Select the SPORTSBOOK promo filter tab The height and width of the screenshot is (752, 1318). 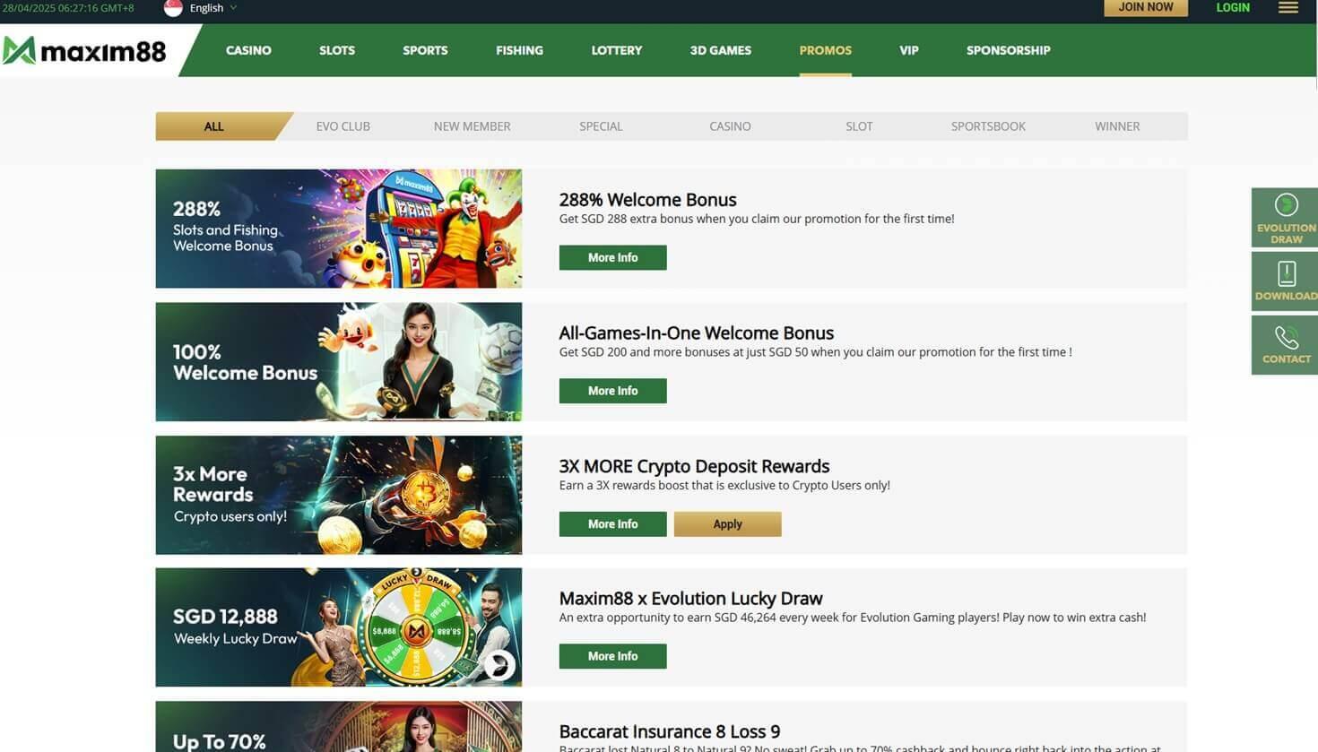988,126
